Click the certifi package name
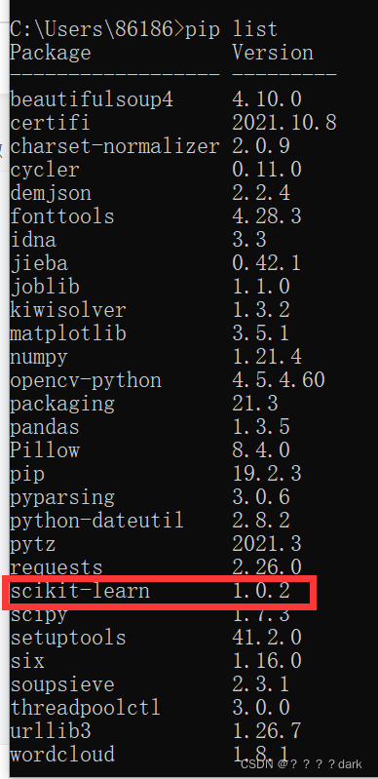The image size is (378, 779). 50,123
